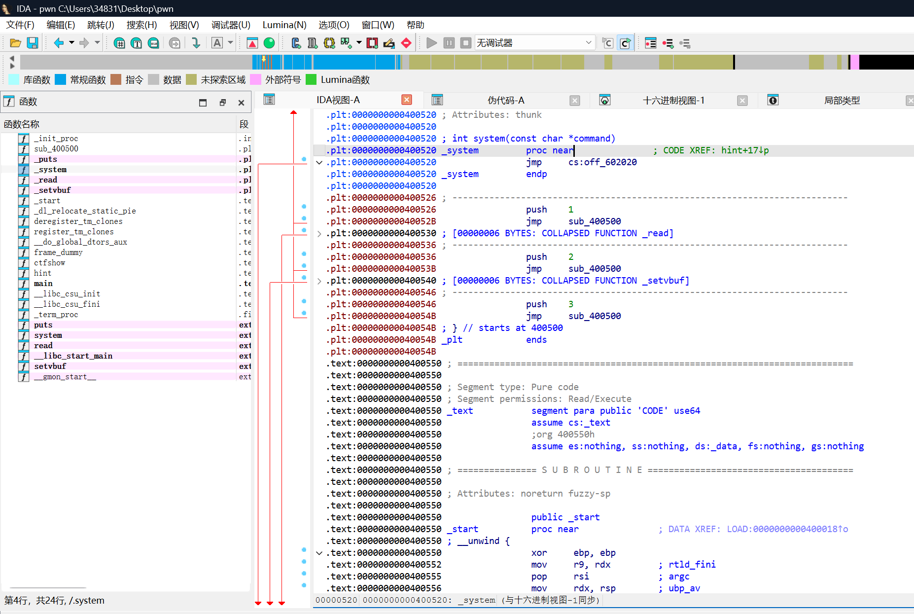Collapse the _system function block
Viewport: 914px width, 614px height.
[x=319, y=162]
